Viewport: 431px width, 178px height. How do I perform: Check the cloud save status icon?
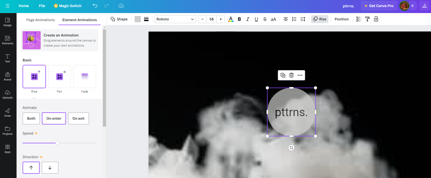click(121, 6)
